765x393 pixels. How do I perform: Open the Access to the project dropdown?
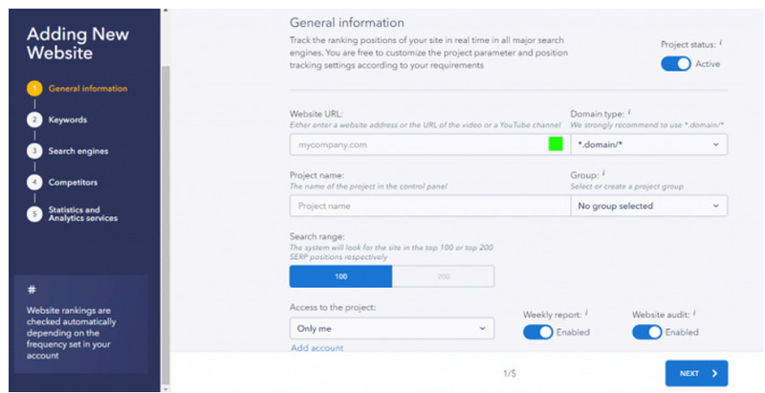392,329
